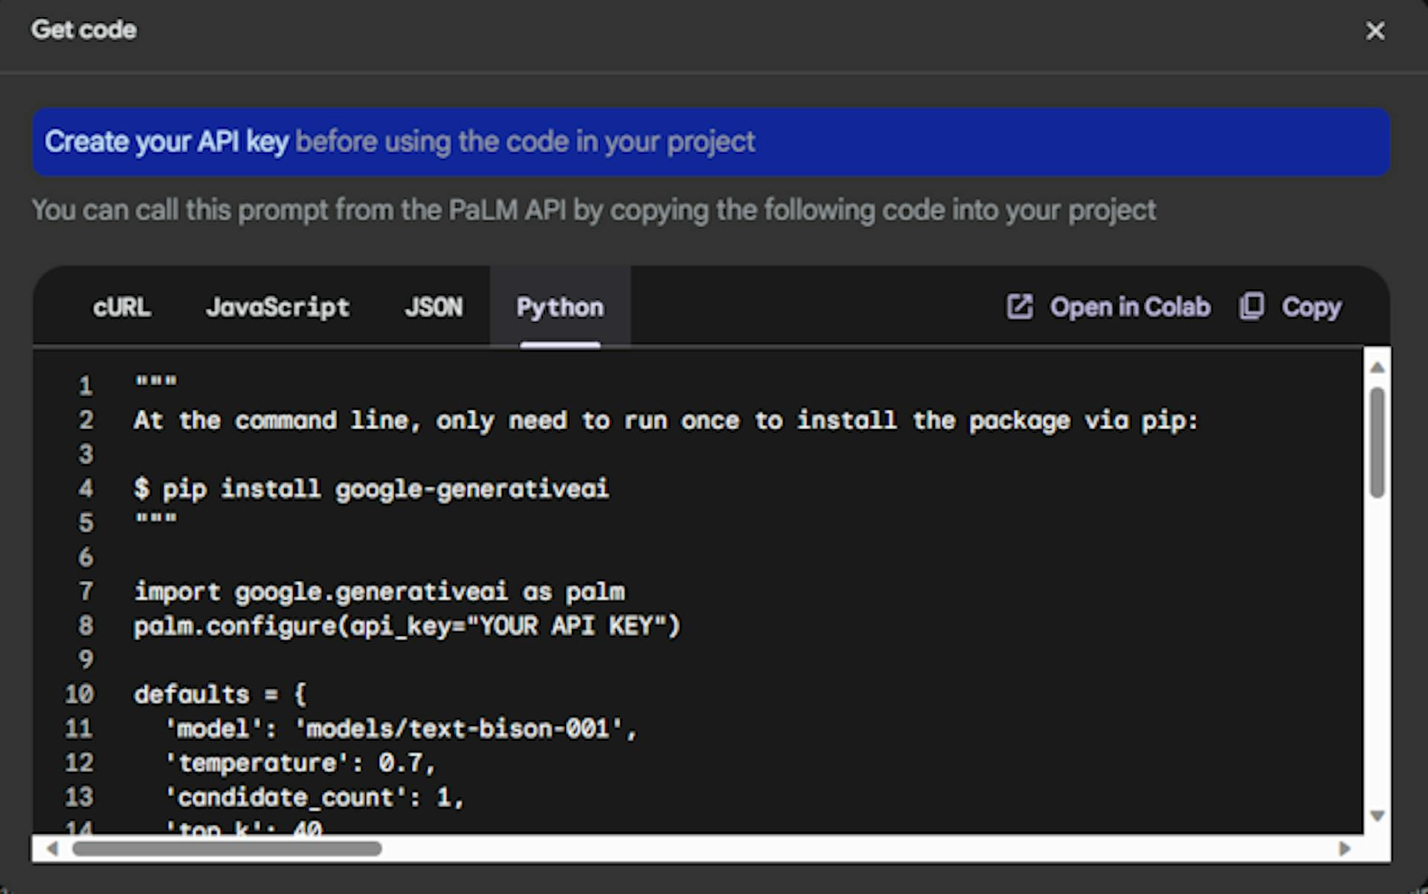Click the Open in Colab icon
The image size is (1428, 894).
(1018, 306)
